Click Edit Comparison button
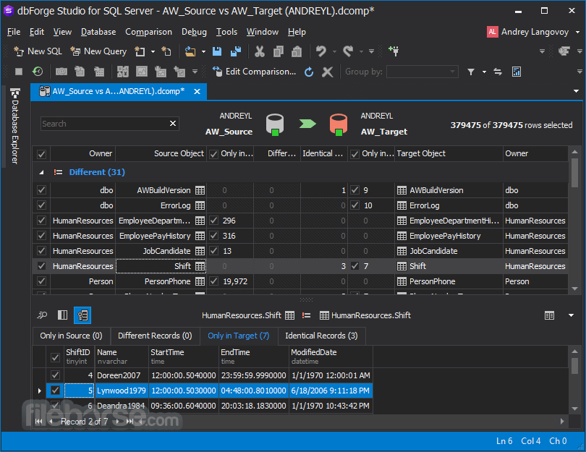Screen dimensions: 586x452 (x=254, y=72)
